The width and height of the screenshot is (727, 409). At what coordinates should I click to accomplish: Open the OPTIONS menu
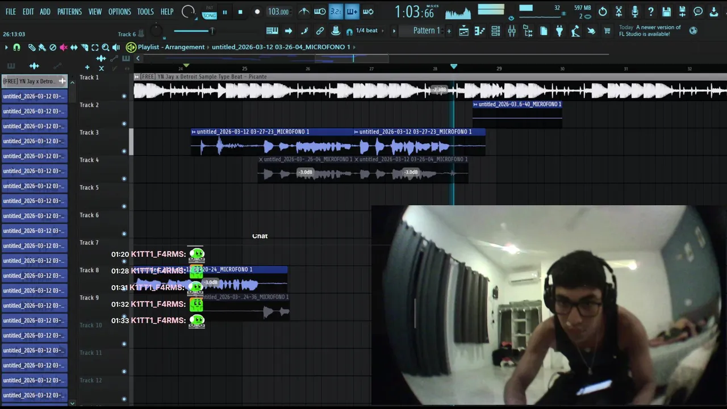119,11
